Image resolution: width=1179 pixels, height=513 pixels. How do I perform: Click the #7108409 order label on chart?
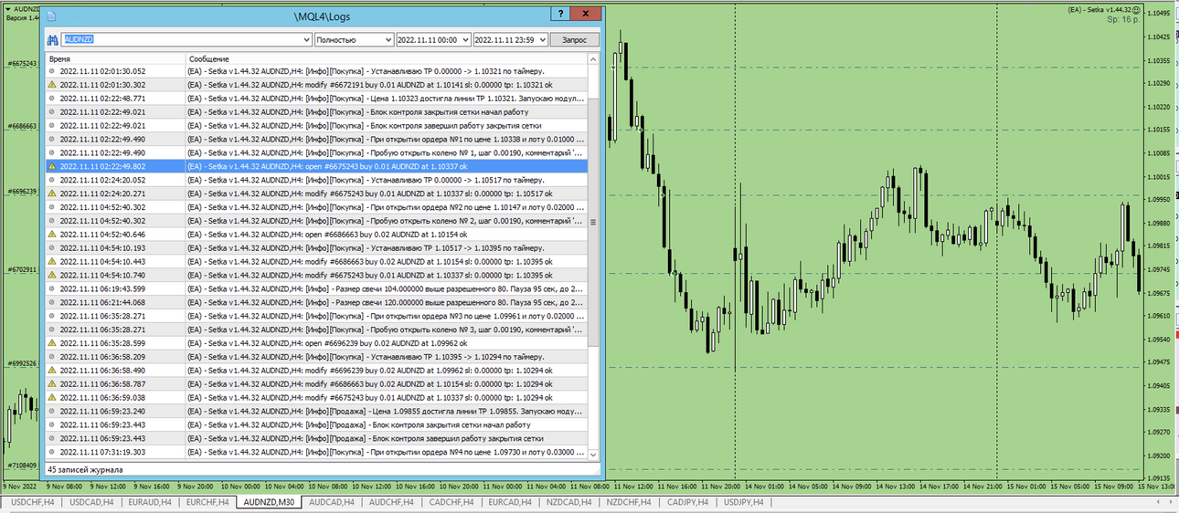[x=22, y=465]
